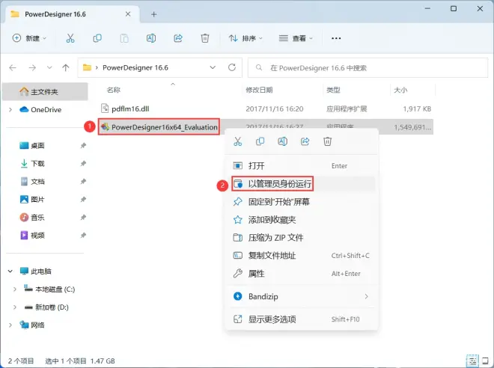Unpin 桌面 using its pin icon

tap(83, 145)
